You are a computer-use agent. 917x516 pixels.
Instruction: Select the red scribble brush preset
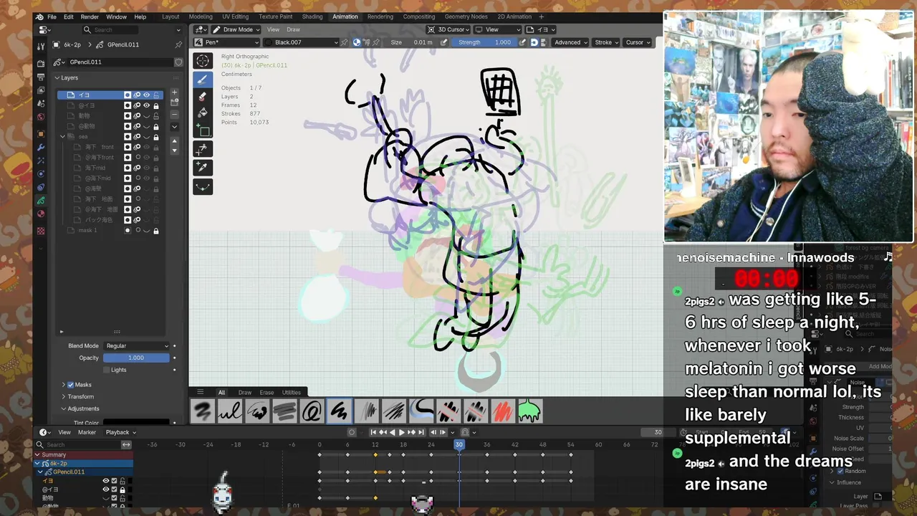coord(503,411)
